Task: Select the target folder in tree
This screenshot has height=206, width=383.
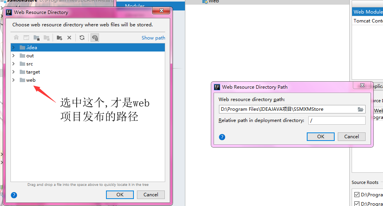Action: click(x=33, y=72)
